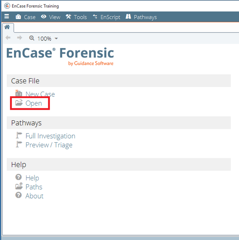Click the About link
Image resolution: width=239 pixels, height=240 pixels.
(34, 196)
